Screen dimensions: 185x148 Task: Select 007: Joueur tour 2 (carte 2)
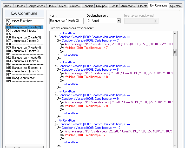24,41
